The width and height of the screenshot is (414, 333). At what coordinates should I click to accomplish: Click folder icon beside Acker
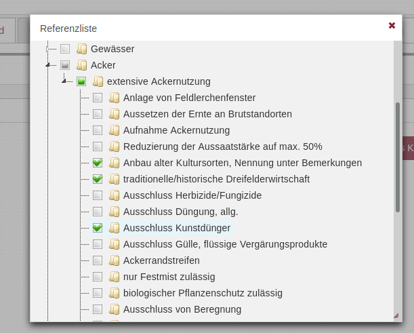coord(82,65)
